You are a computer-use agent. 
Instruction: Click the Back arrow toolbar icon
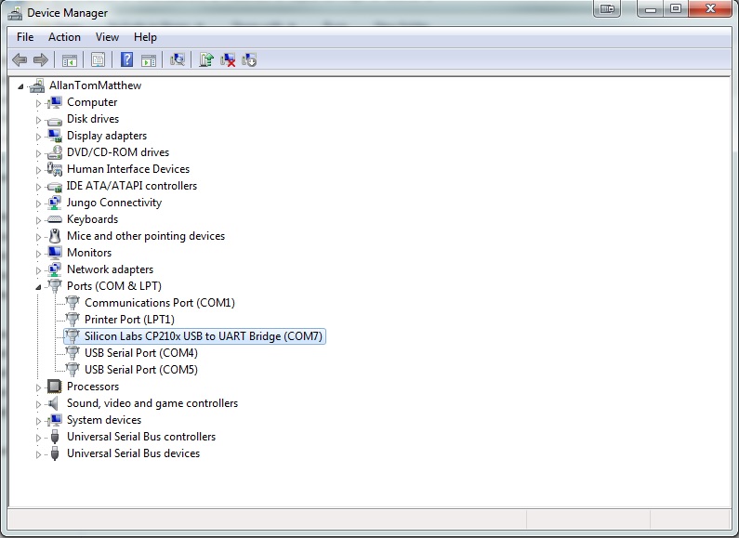tap(20, 59)
